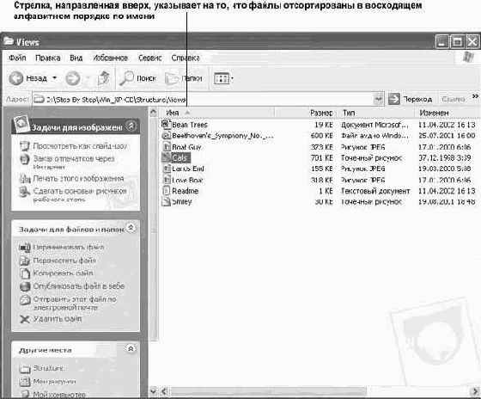This screenshot has height=399, width=481.
Task: Expand the toolbar chevron next to Ссылки
Action: [475, 97]
